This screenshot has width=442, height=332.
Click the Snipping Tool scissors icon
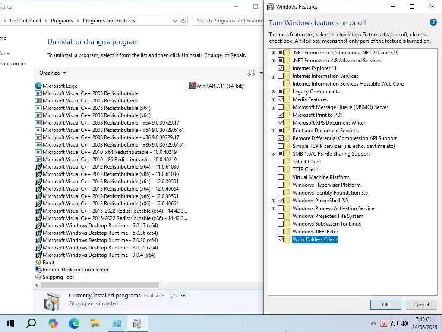[38, 277]
